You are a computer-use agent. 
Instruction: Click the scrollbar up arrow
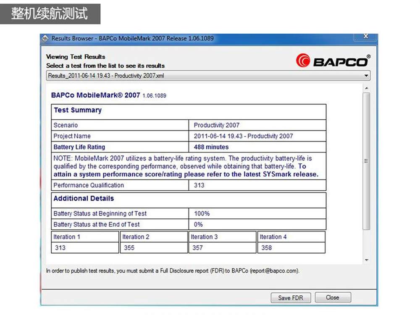point(366,88)
